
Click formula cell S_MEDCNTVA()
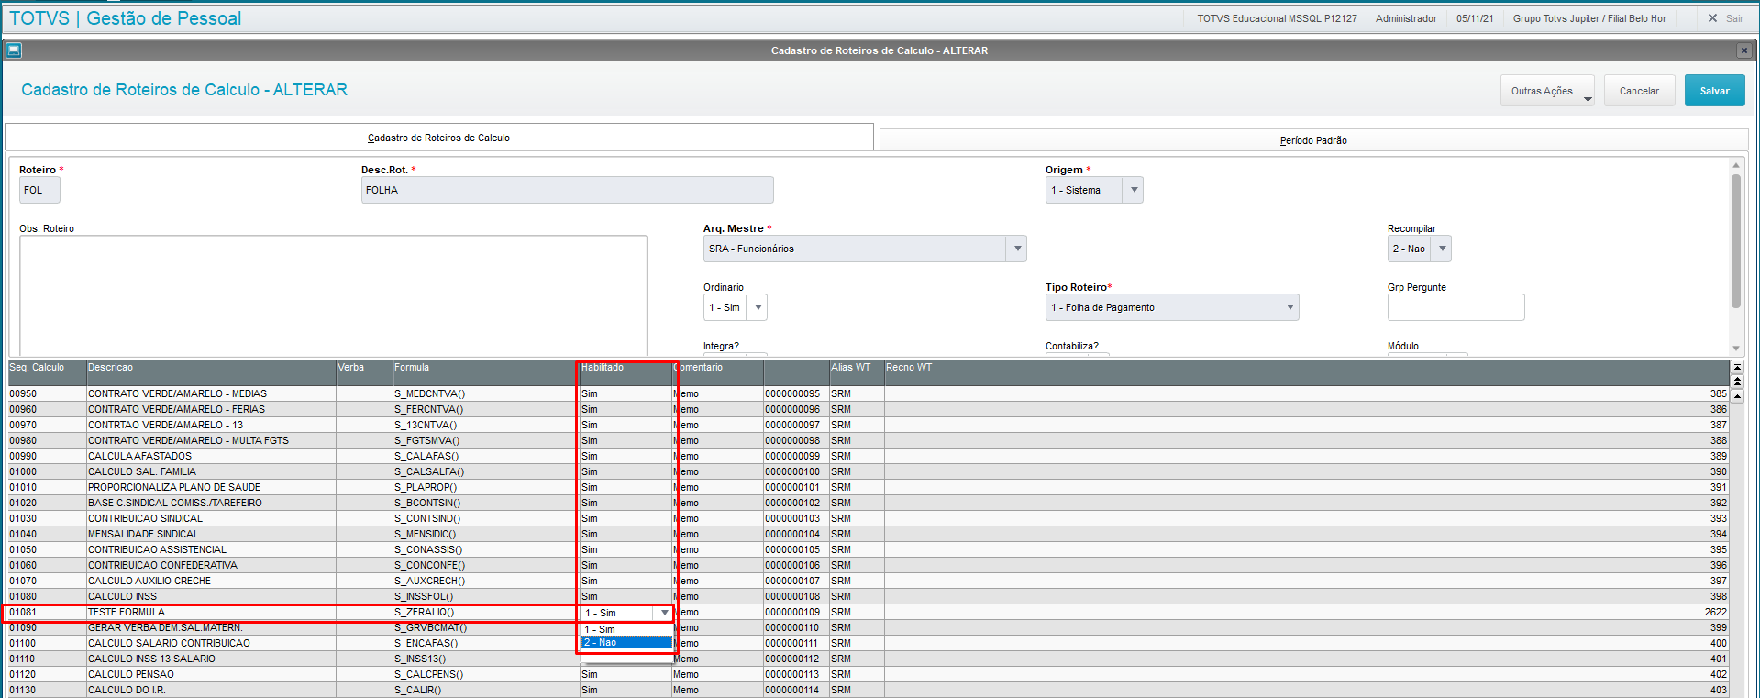click(485, 394)
